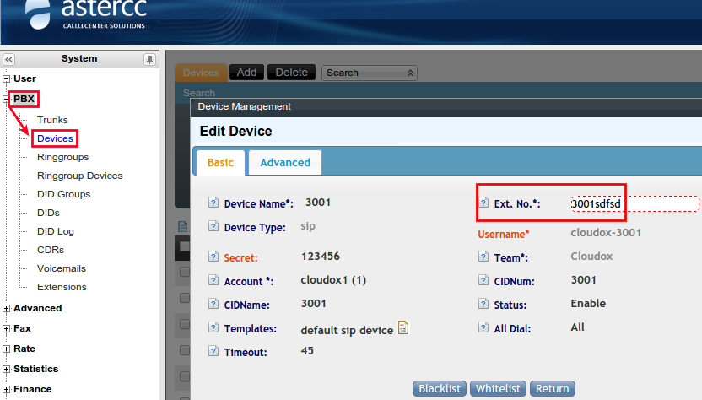
Task: Toggle the select-all checkbox in device list header
Action: coord(185,246)
